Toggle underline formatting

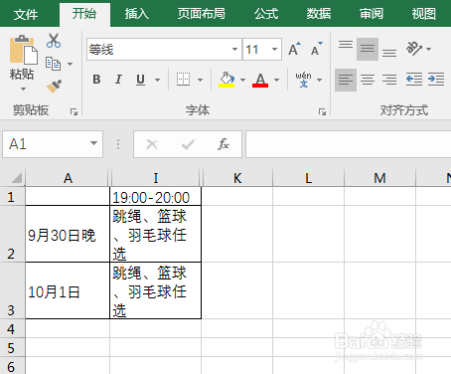point(140,80)
